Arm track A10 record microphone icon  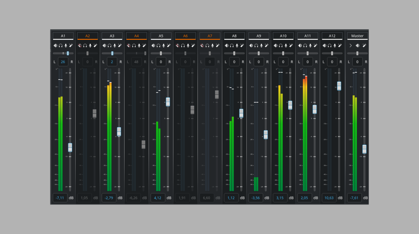(x=286, y=45)
